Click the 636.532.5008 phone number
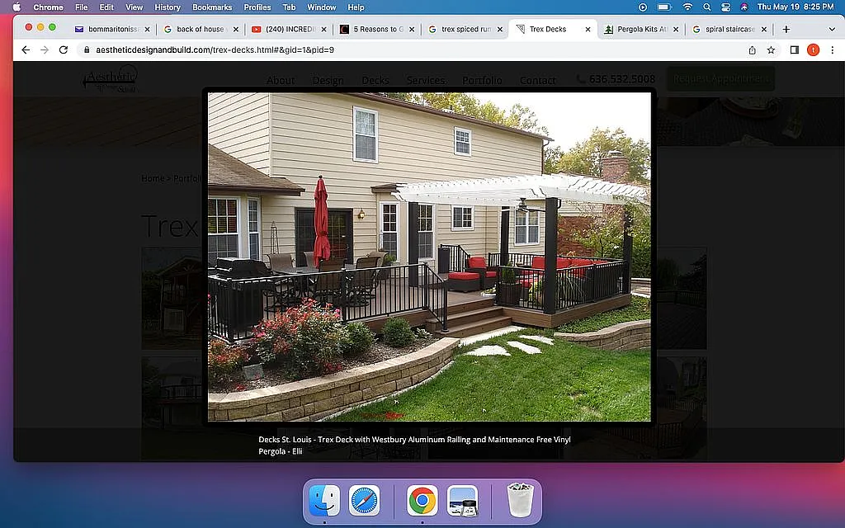The image size is (845, 528). tap(621, 78)
